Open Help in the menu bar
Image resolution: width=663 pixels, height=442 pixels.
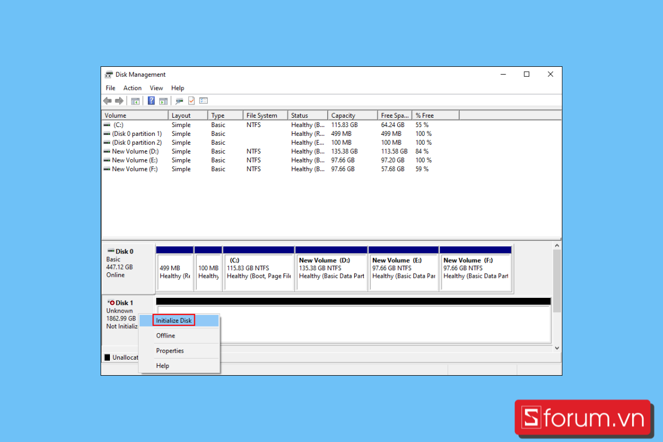(x=178, y=88)
